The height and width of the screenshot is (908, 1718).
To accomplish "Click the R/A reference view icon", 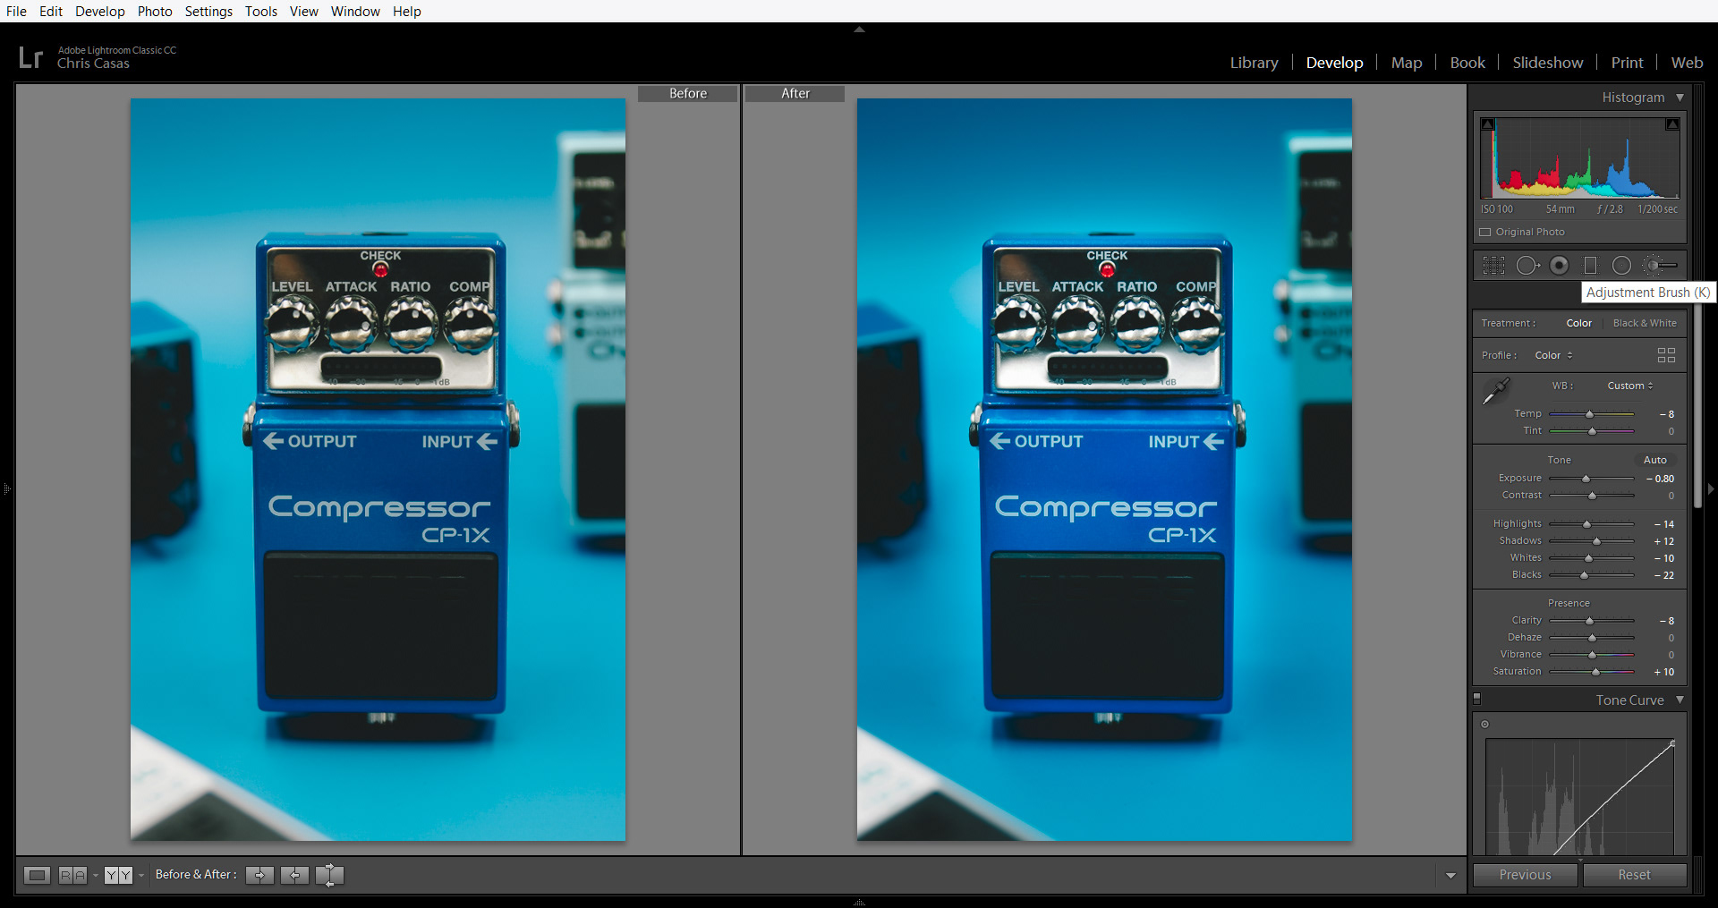I will [x=72, y=875].
